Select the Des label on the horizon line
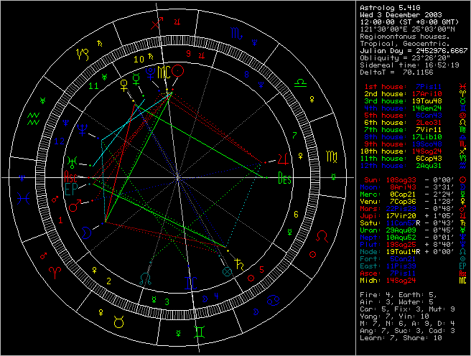Screen dimensions: 471x356 285,180
